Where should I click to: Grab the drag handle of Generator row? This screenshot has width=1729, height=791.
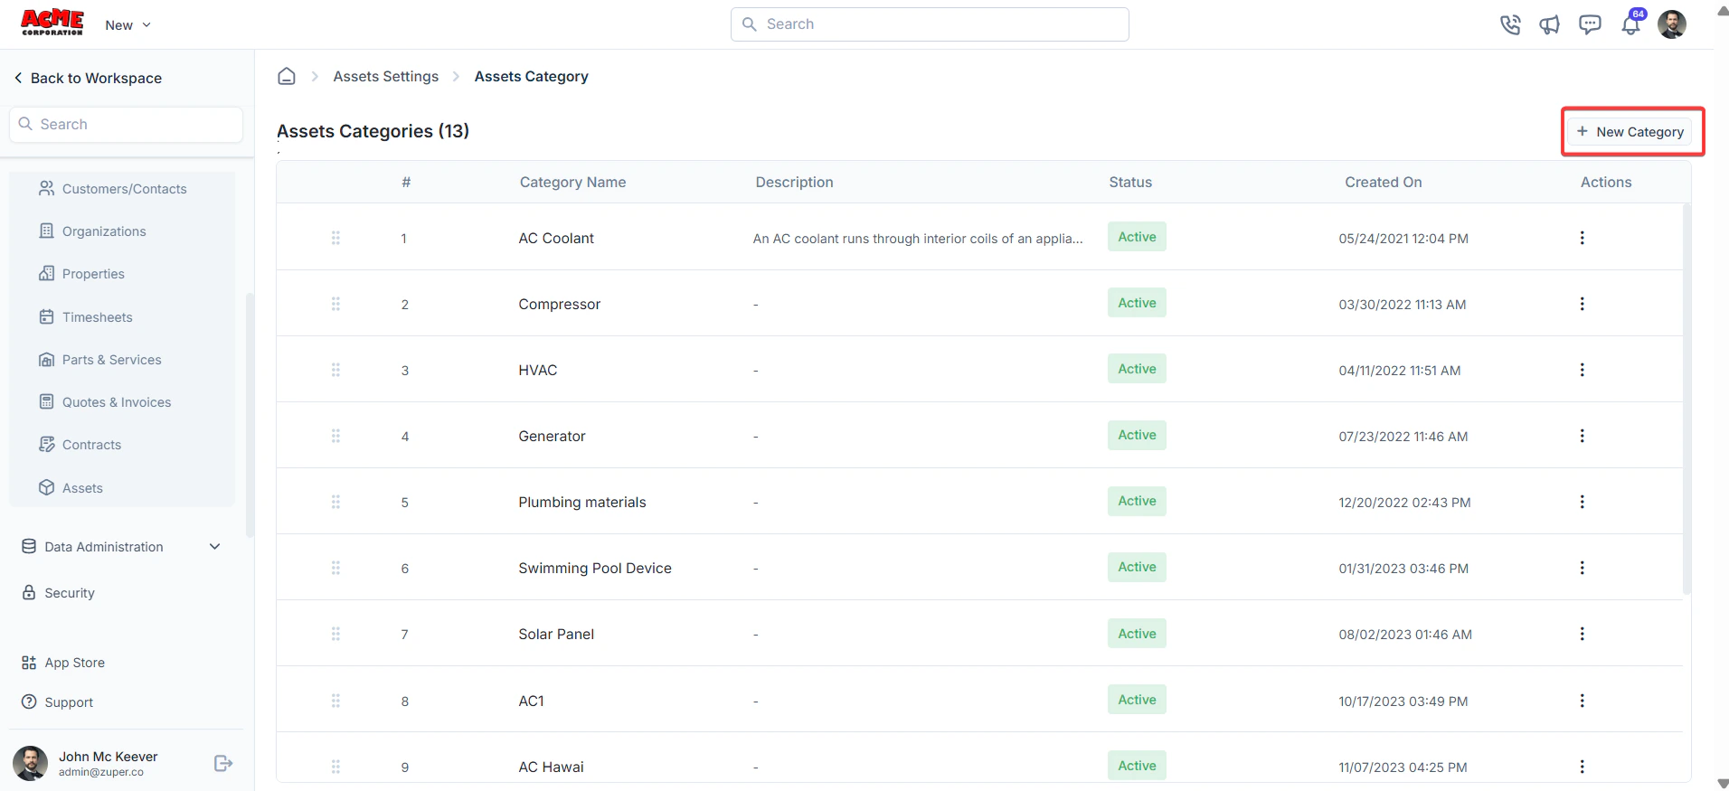(x=335, y=436)
